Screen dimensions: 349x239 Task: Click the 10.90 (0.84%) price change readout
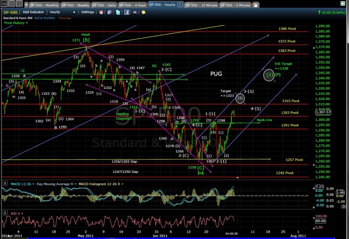click(x=331, y=13)
